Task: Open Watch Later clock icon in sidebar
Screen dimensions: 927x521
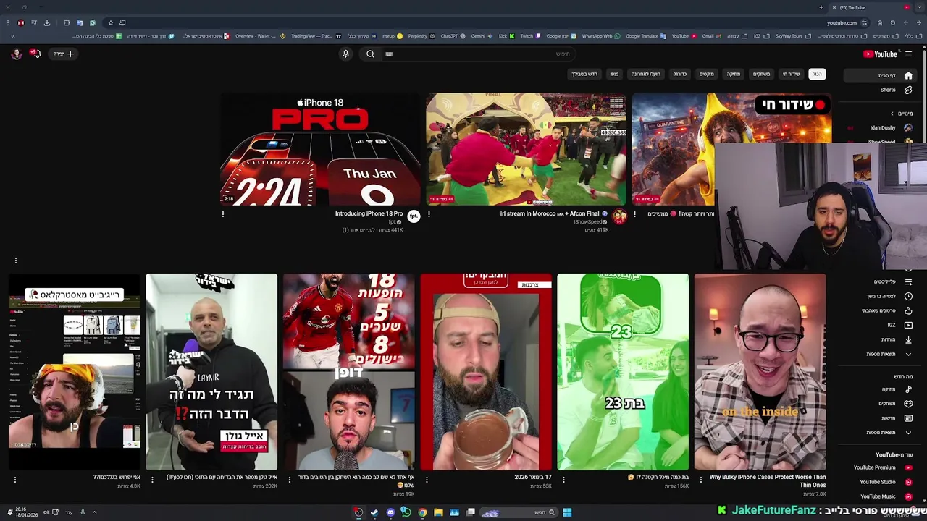Action: tap(908, 296)
